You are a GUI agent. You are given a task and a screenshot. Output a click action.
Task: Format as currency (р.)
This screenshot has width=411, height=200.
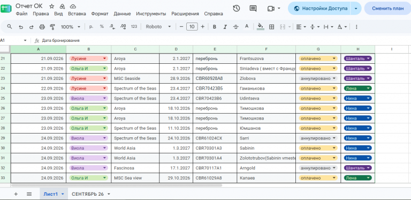[x=91, y=26]
